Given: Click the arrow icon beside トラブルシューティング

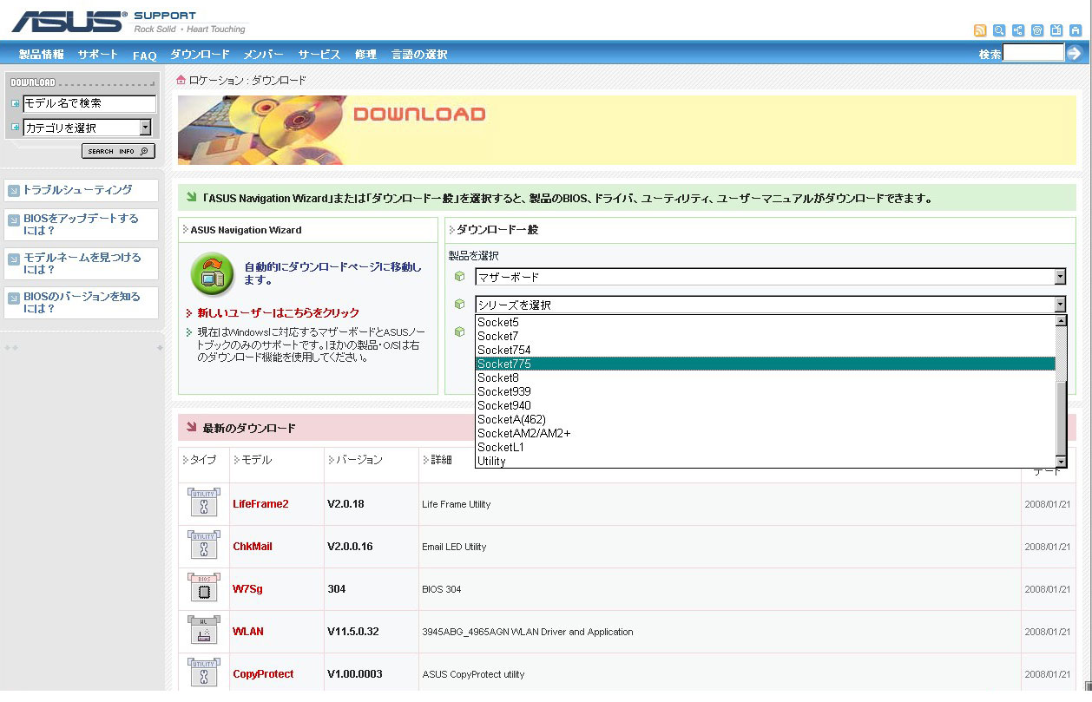Looking at the screenshot, I should tap(14, 190).
